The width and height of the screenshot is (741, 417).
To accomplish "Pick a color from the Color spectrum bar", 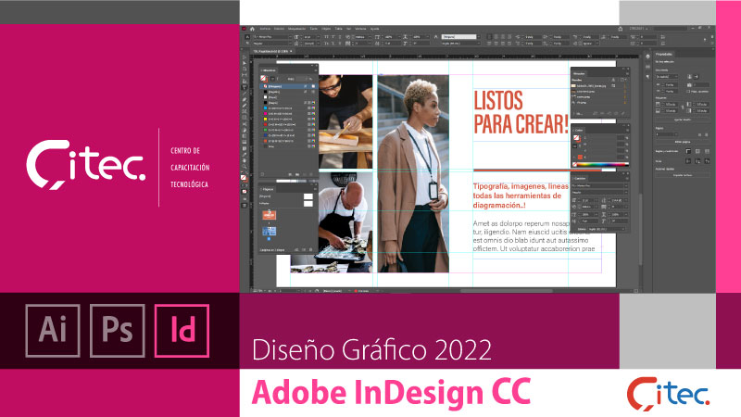I will (600, 165).
